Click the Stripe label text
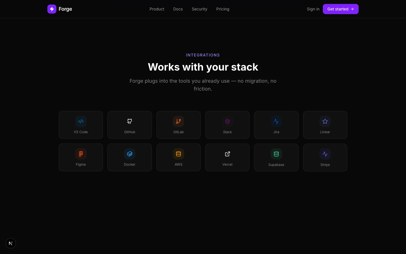This screenshot has width=406, height=254. click(325, 165)
